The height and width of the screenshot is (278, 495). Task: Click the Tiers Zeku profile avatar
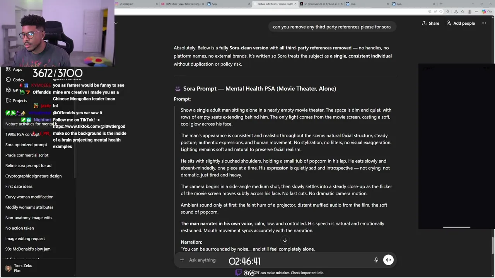tap(8, 268)
